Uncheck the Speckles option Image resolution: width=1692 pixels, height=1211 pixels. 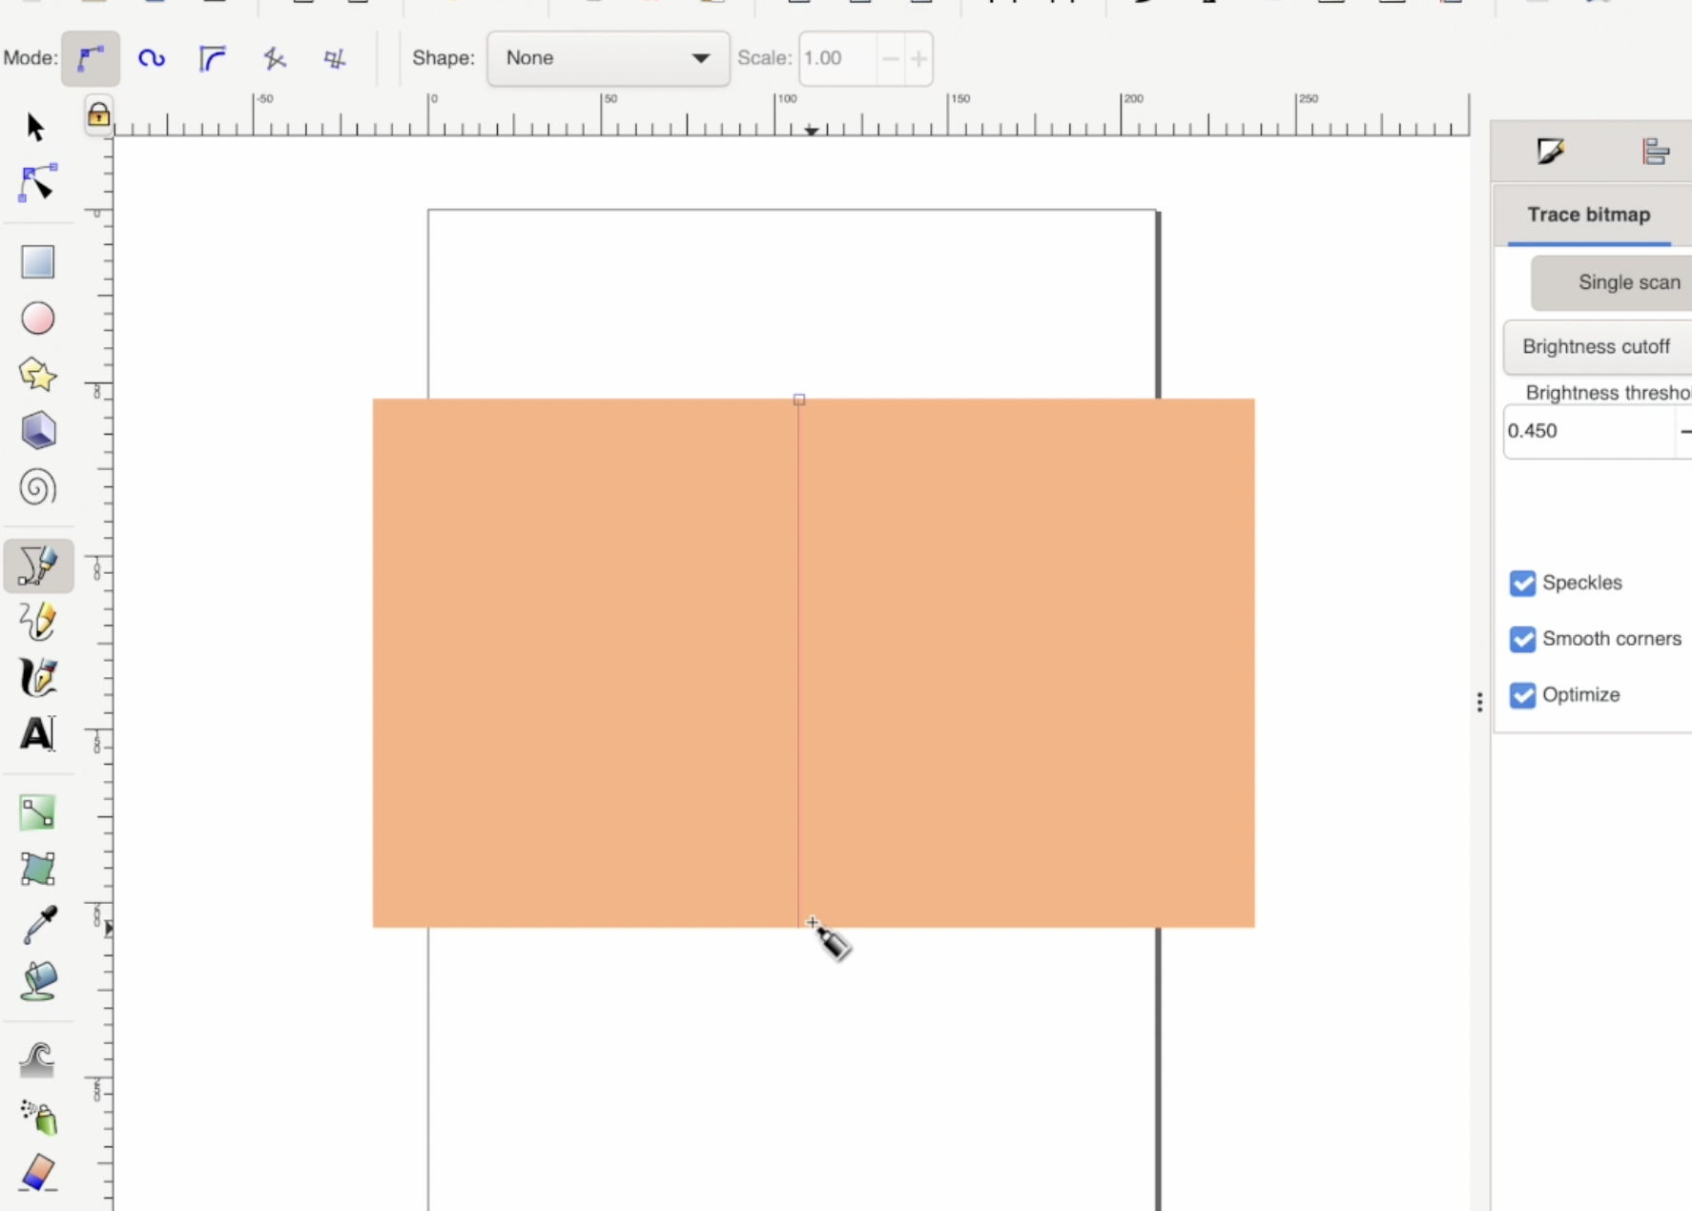click(x=1522, y=583)
